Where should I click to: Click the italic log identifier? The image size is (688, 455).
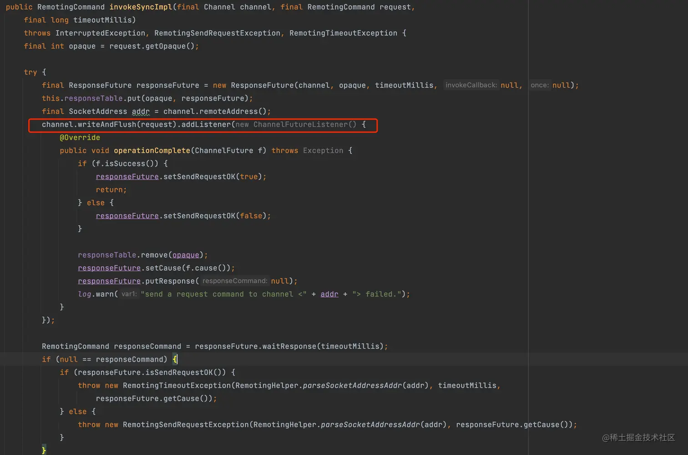(x=85, y=294)
